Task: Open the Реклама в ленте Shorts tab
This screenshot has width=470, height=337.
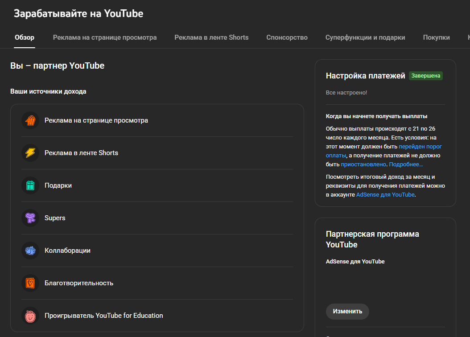Action: [211, 37]
